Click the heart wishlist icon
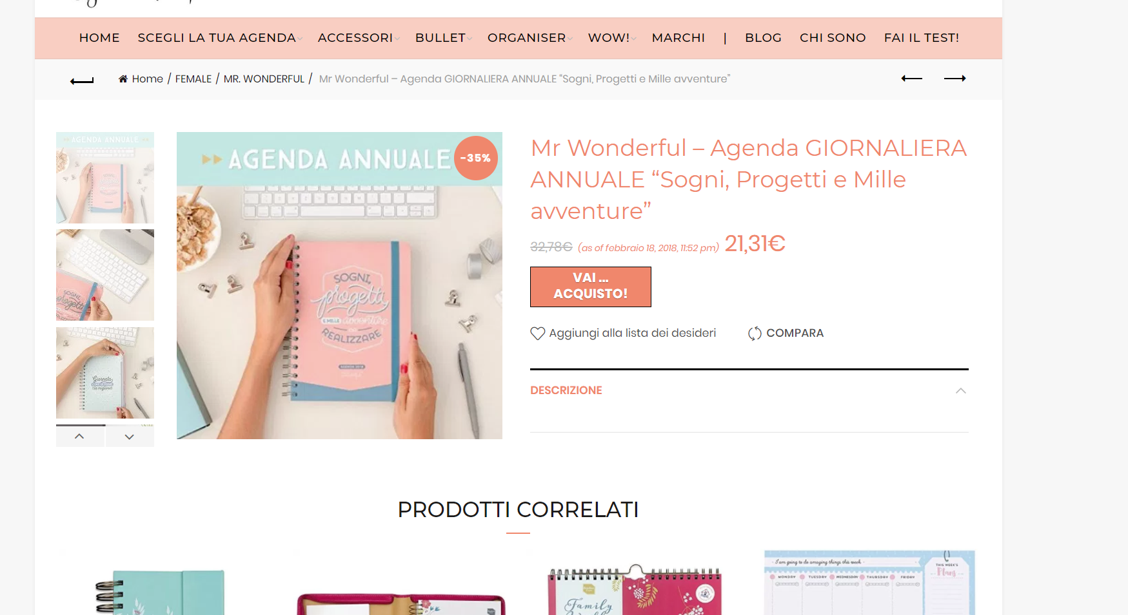Image resolution: width=1128 pixels, height=615 pixels. [538, 334]
